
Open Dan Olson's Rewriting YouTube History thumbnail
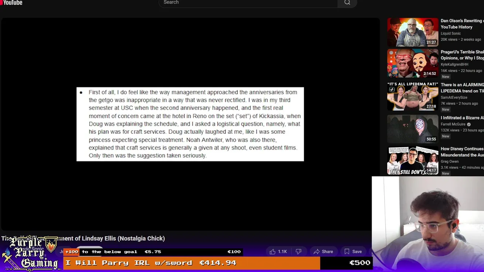[413, 32]
